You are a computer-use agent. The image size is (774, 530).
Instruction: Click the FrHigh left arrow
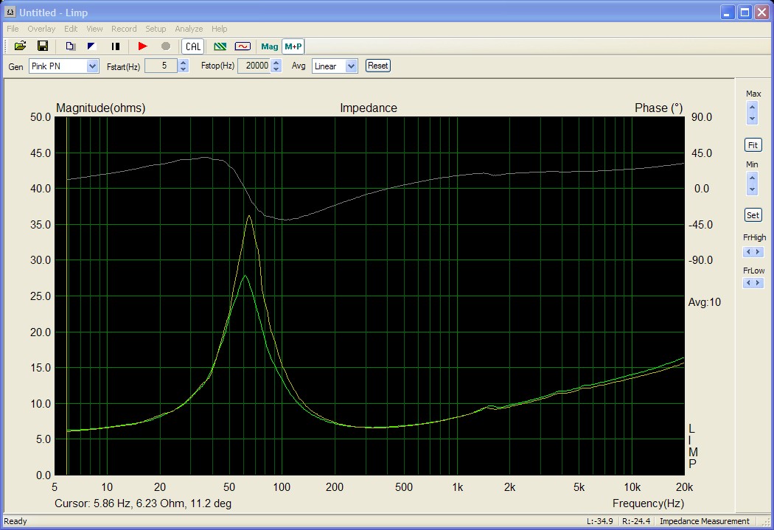click(748, 252)
